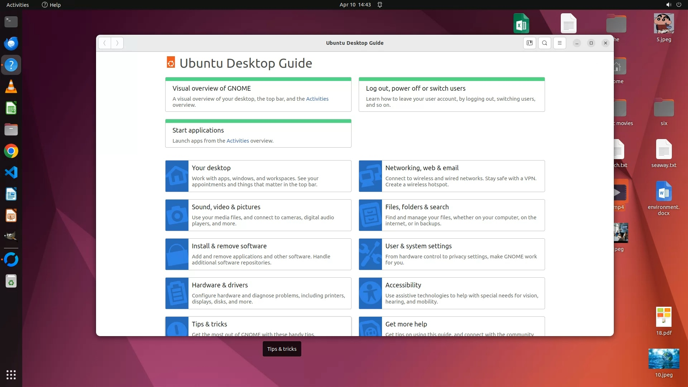Go forward with the right arrow
Viewport: 688px width, 387px height.
pos(117,43)
